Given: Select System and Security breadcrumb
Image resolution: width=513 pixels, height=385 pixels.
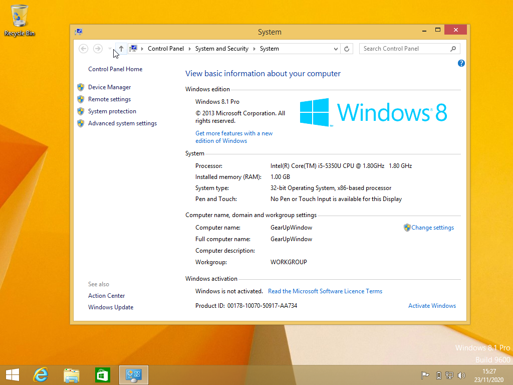Looking at the screenshot, I should (222, 49).
